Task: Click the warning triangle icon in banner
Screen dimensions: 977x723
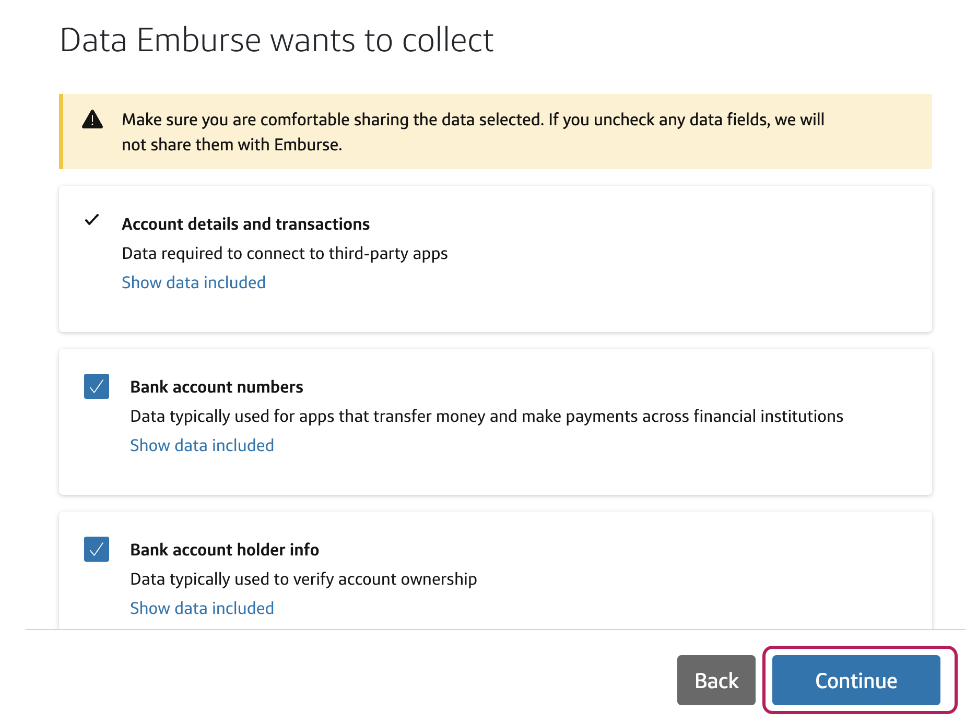Action: click(x=92, y=120)
